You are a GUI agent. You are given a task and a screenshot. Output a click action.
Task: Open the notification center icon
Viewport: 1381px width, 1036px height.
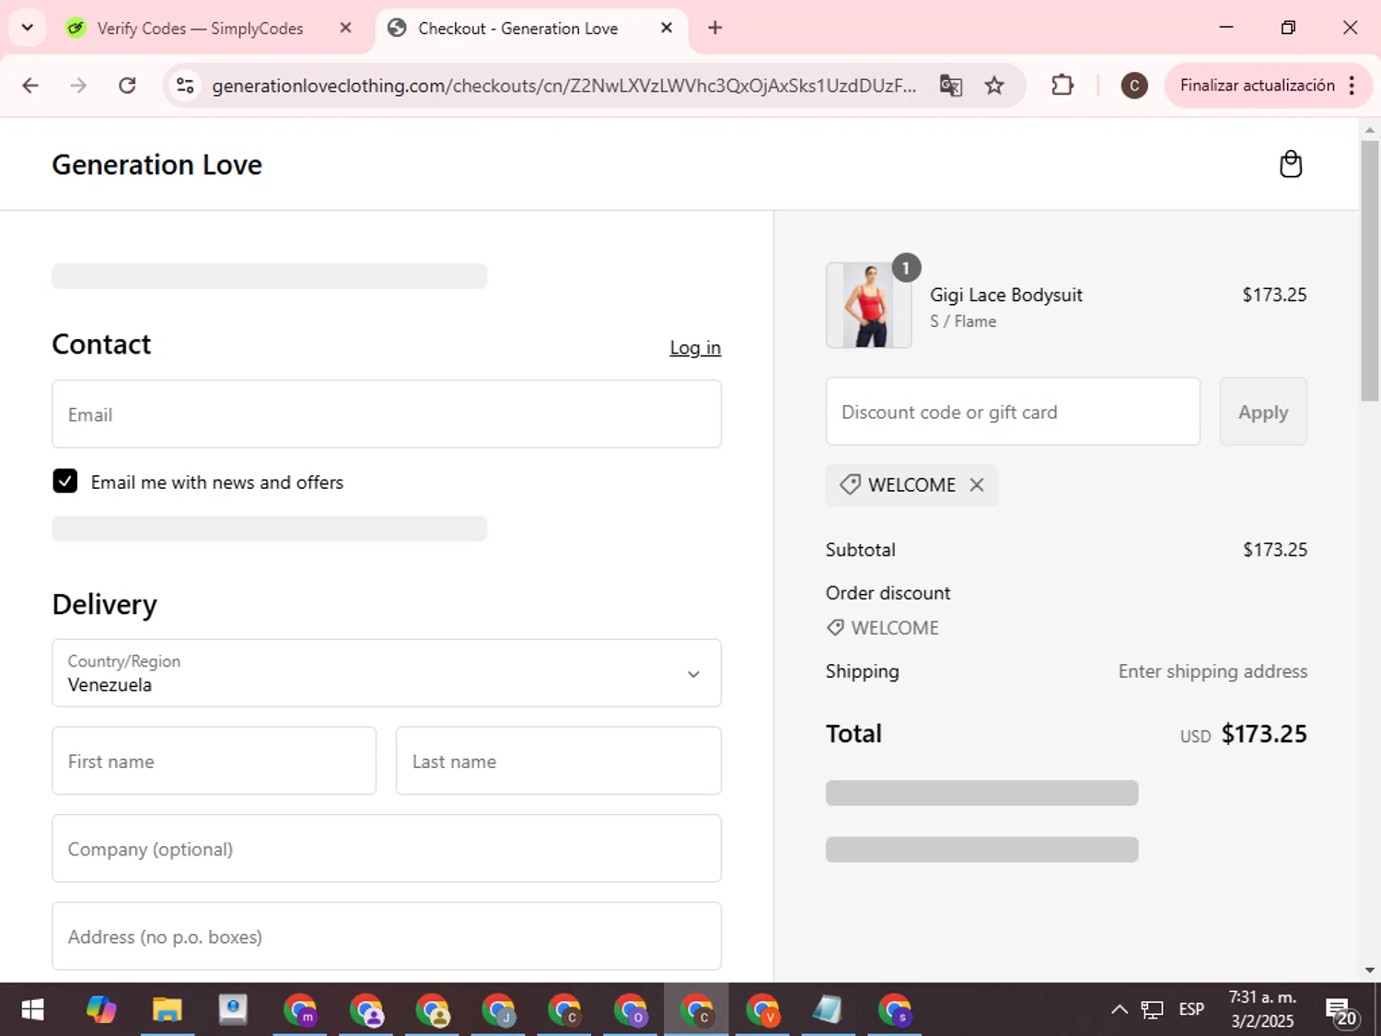tap(1341, 1011)
